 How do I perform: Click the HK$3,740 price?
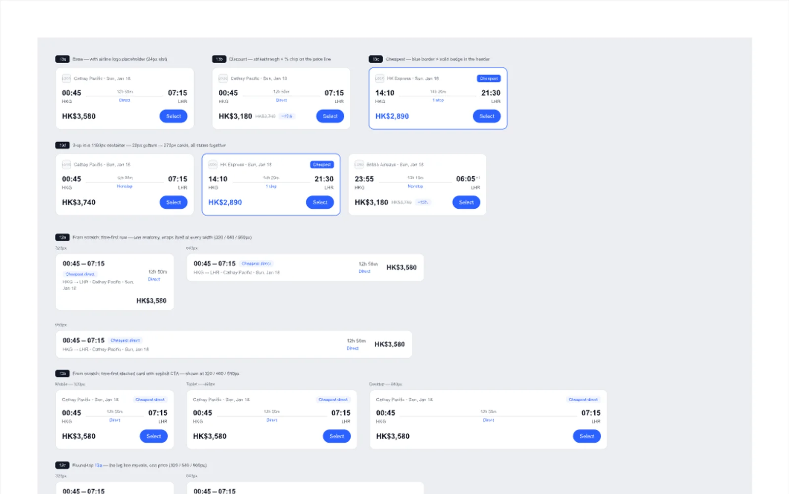click(79, 202)
